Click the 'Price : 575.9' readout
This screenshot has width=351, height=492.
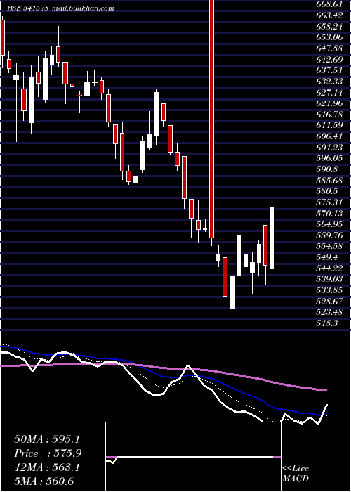pos(48,453)
